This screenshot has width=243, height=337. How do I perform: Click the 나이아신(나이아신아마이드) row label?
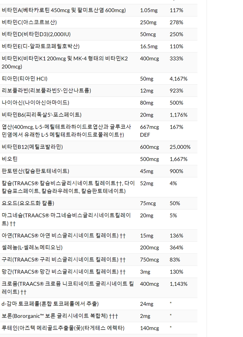(35, 103)
